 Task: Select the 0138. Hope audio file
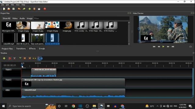coord(96,25)
